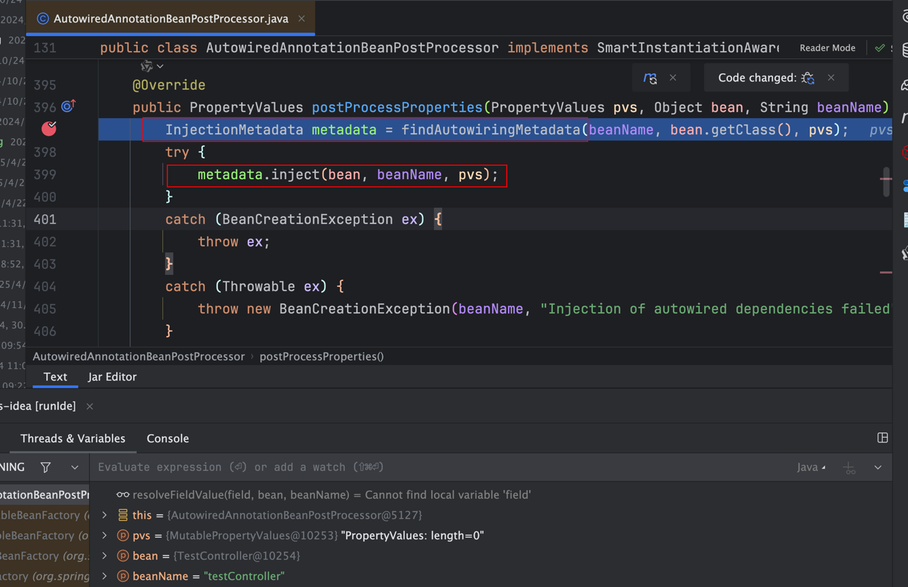The image size is (908, 587).
Task: Click the override gutter icon on line 396
Action: point(69,106)
